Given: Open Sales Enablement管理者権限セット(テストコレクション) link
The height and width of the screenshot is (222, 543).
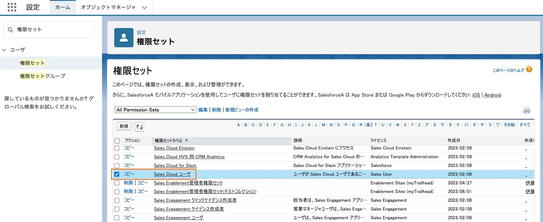Looking at the screenshot, I should tap(205, 192).
